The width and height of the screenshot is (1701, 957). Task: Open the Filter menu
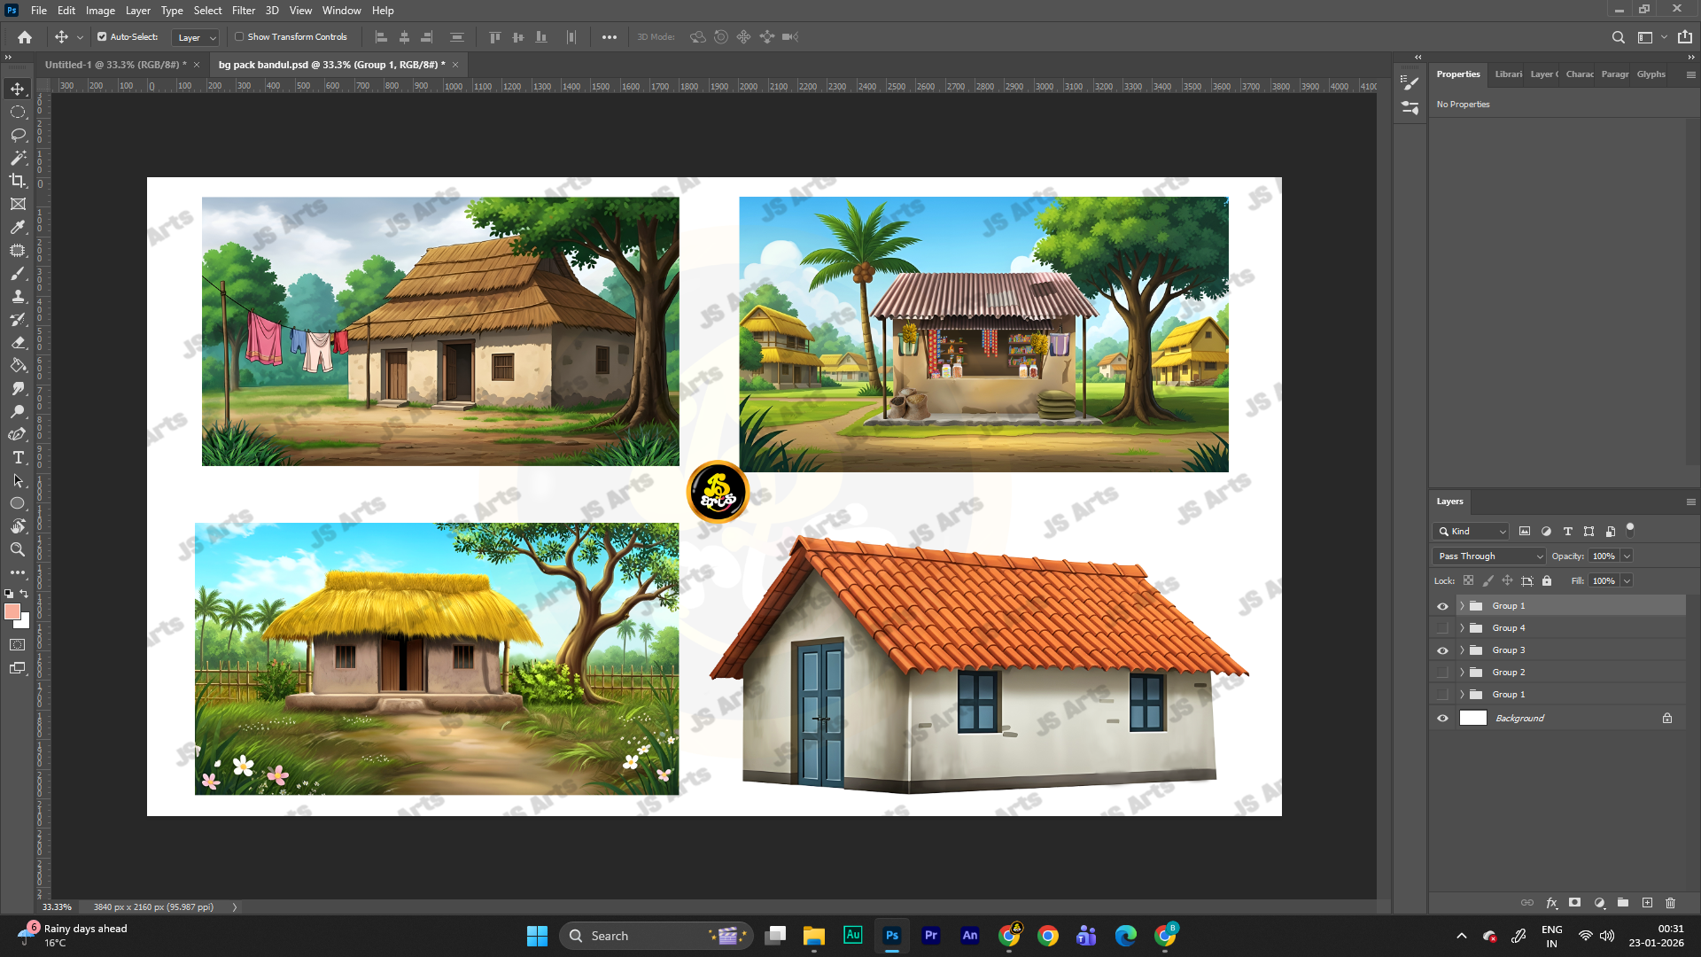pos(243,11)
